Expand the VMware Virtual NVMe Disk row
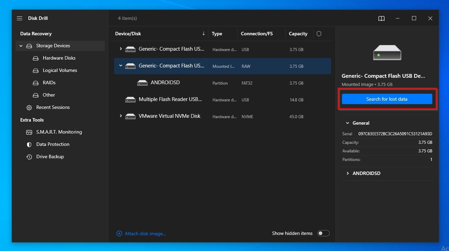This screenshot has height=251, width=449. (121, 116)
